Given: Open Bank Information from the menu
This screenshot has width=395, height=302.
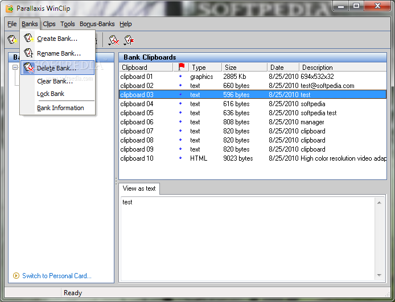Looking at the screenshot, I should click(57, 108).
